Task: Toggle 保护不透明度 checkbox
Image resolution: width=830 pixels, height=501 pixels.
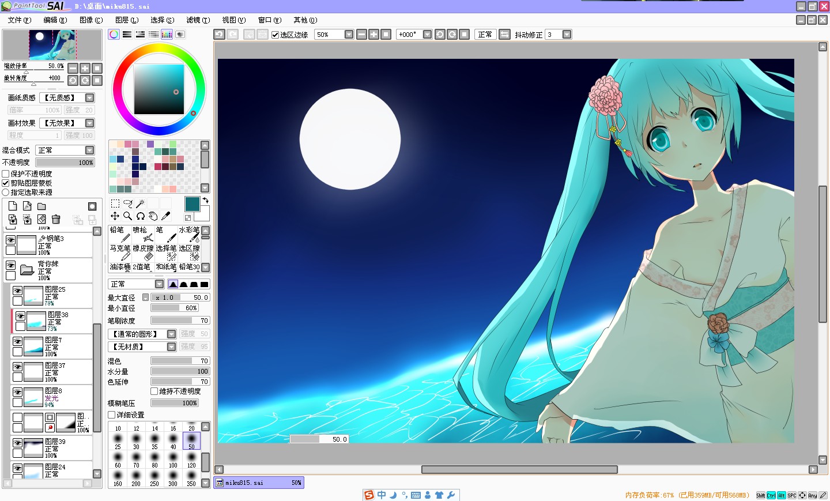Action: 6,174
